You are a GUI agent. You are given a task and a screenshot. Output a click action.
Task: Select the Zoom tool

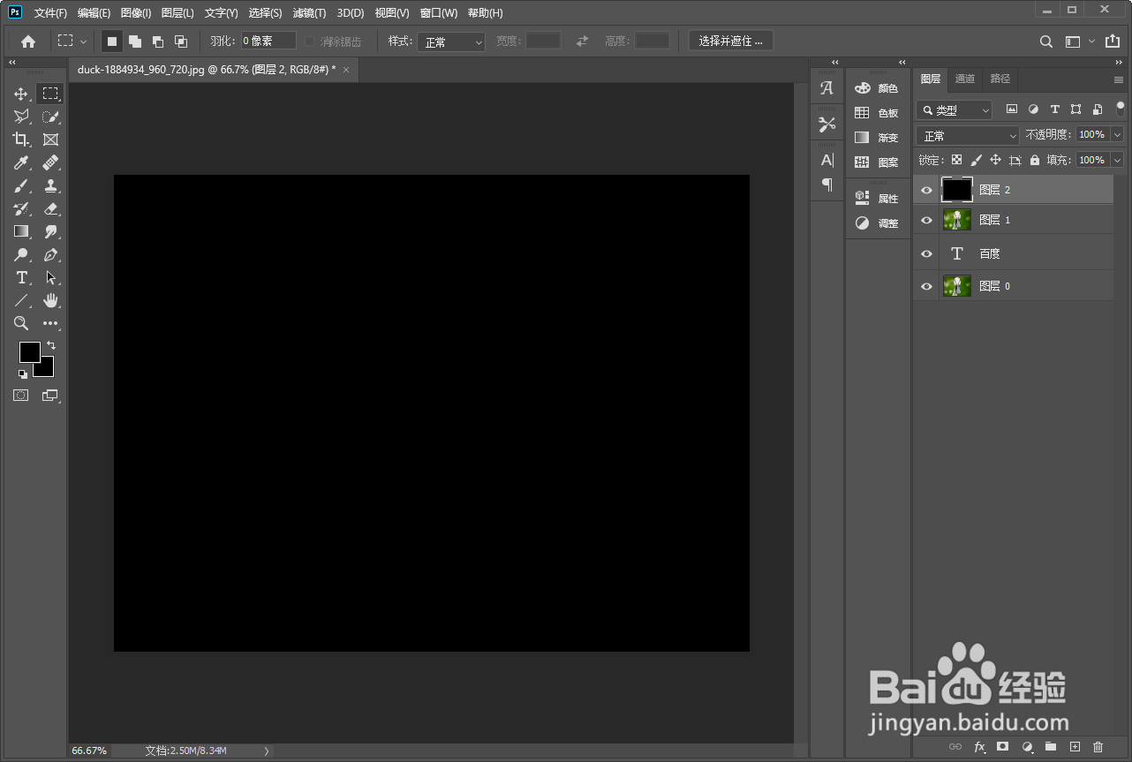[21, 323]
